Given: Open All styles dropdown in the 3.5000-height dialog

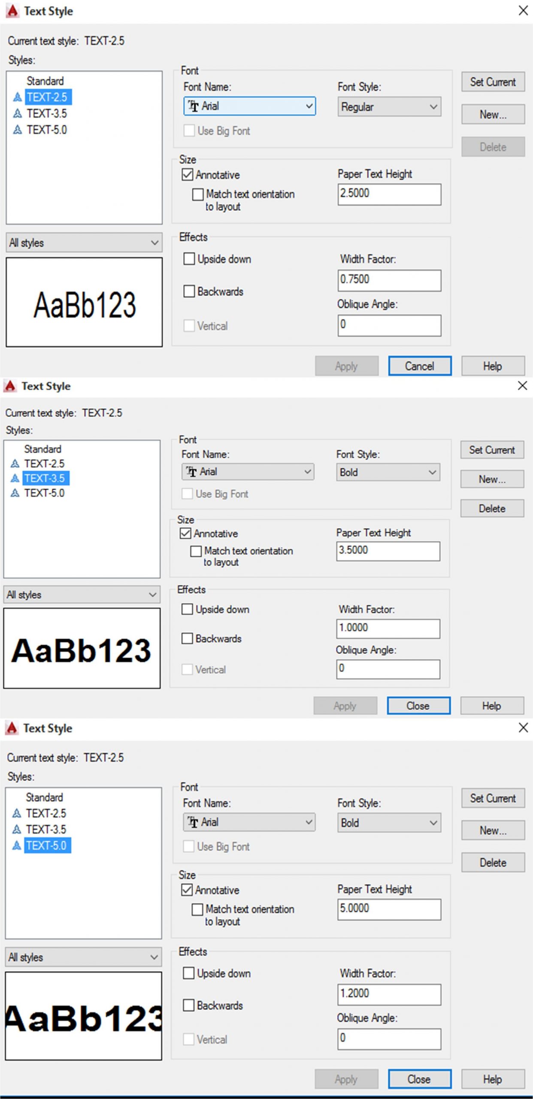Looking at the screenshot, I should [x=82, y=595].
